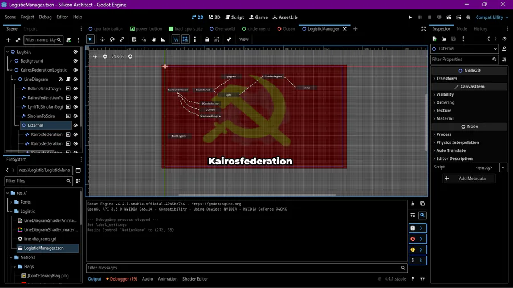The width and height of the screenshot is (513, 288).
Task: Copy the output log selection
Action: [422, 204]
